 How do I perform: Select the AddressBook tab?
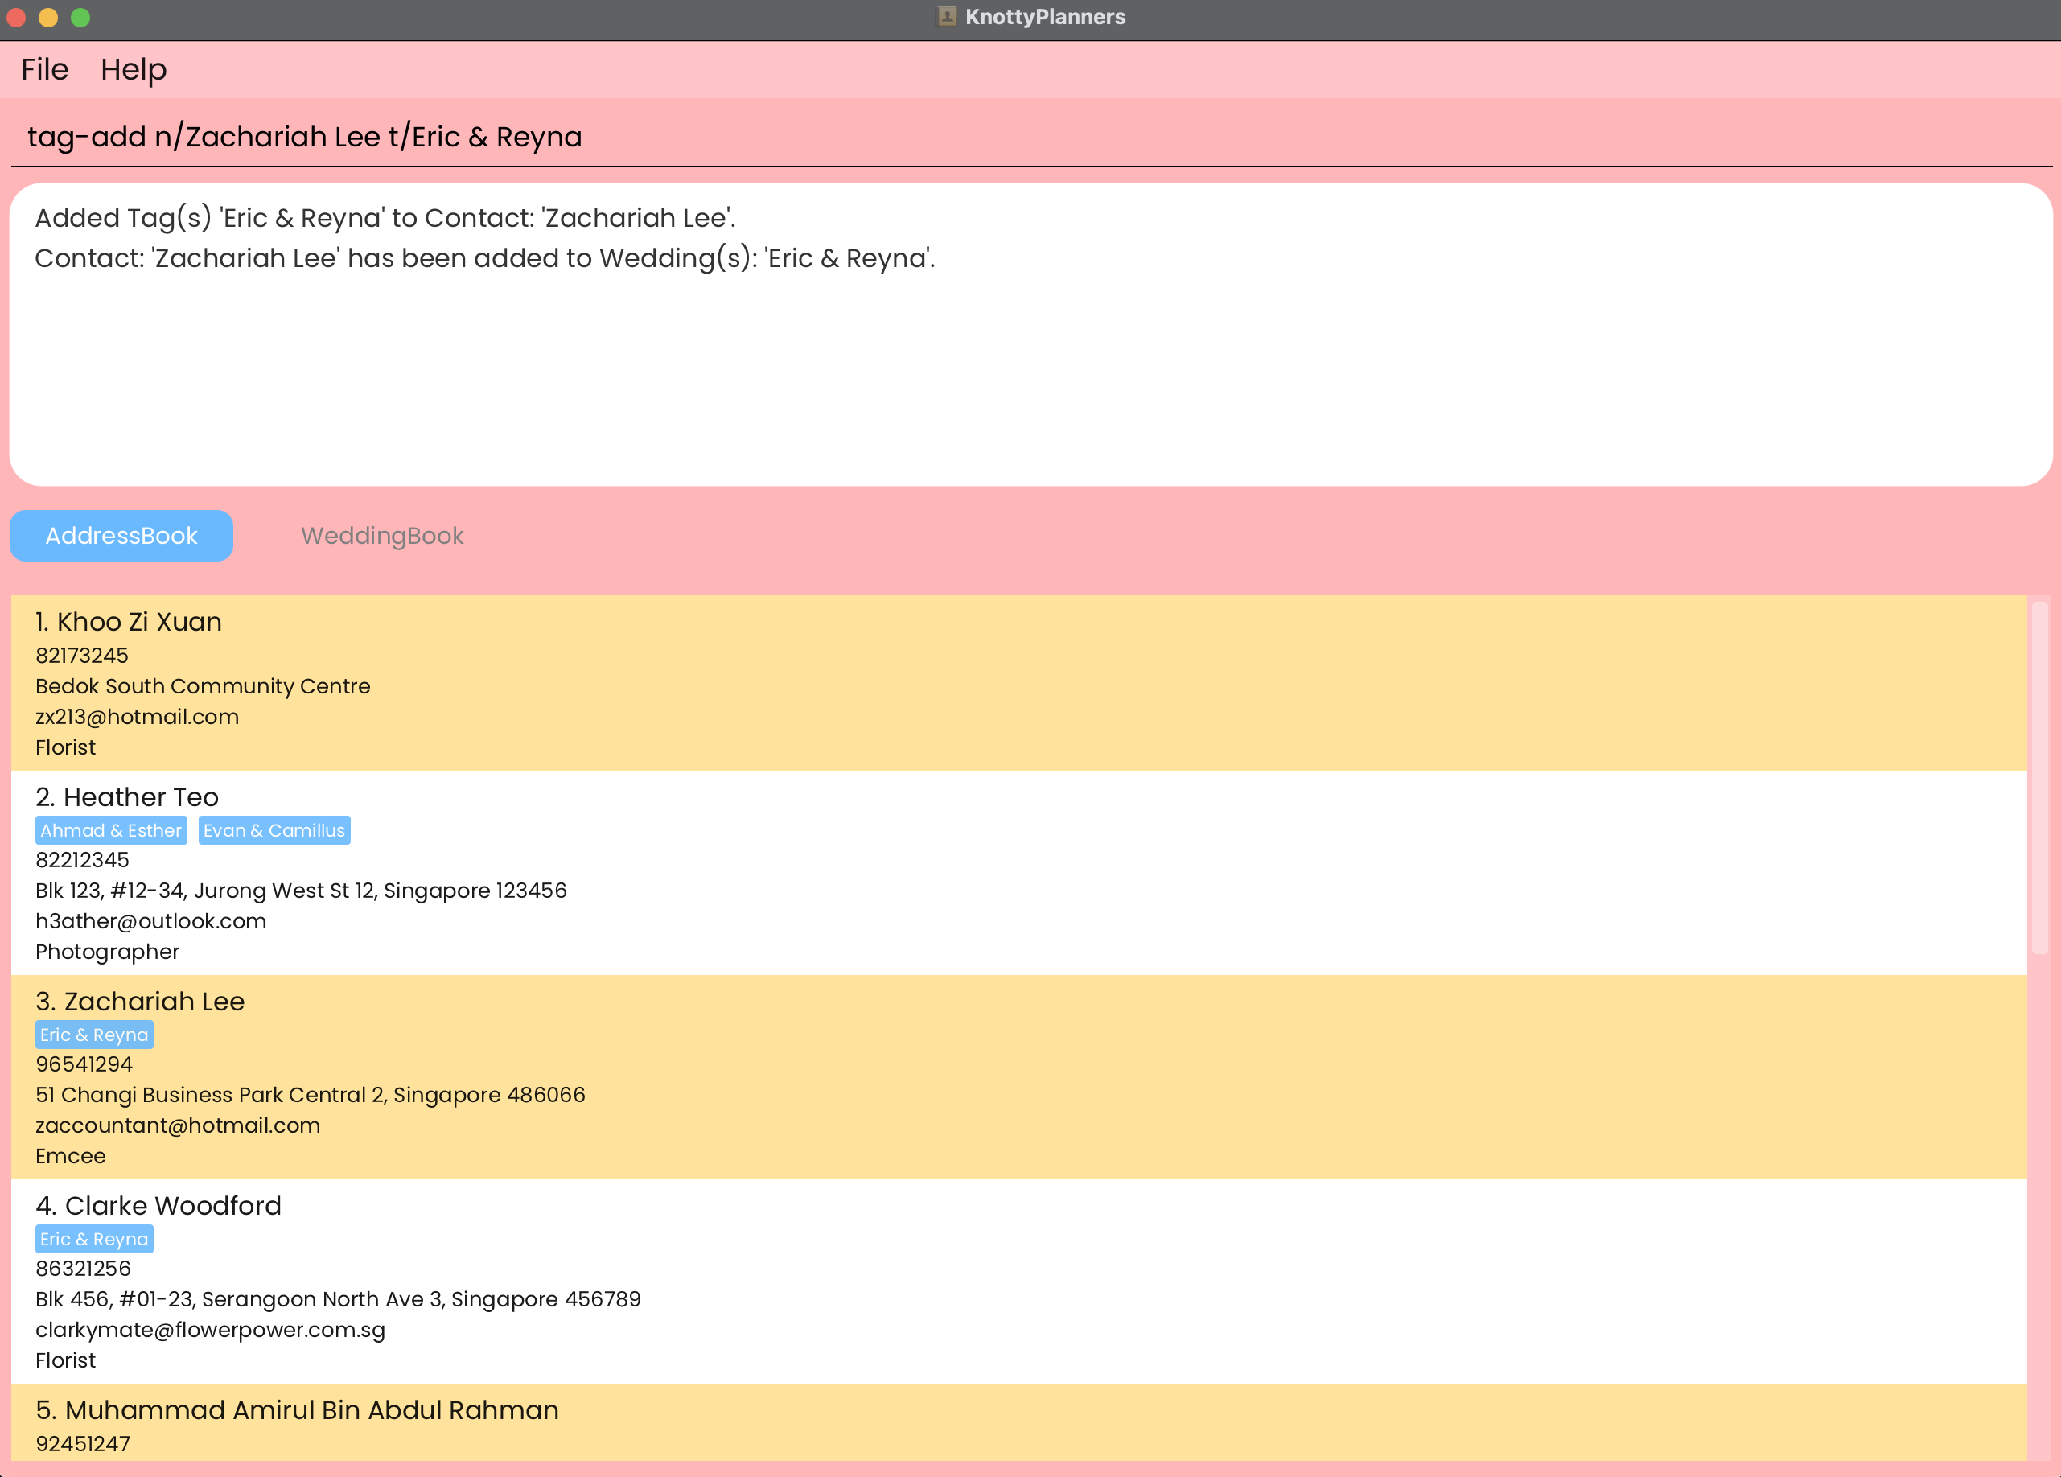click(121, 535)
